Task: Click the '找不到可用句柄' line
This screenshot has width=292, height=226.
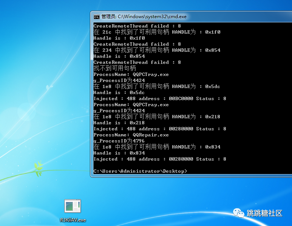Action: [x=115, y=68]
